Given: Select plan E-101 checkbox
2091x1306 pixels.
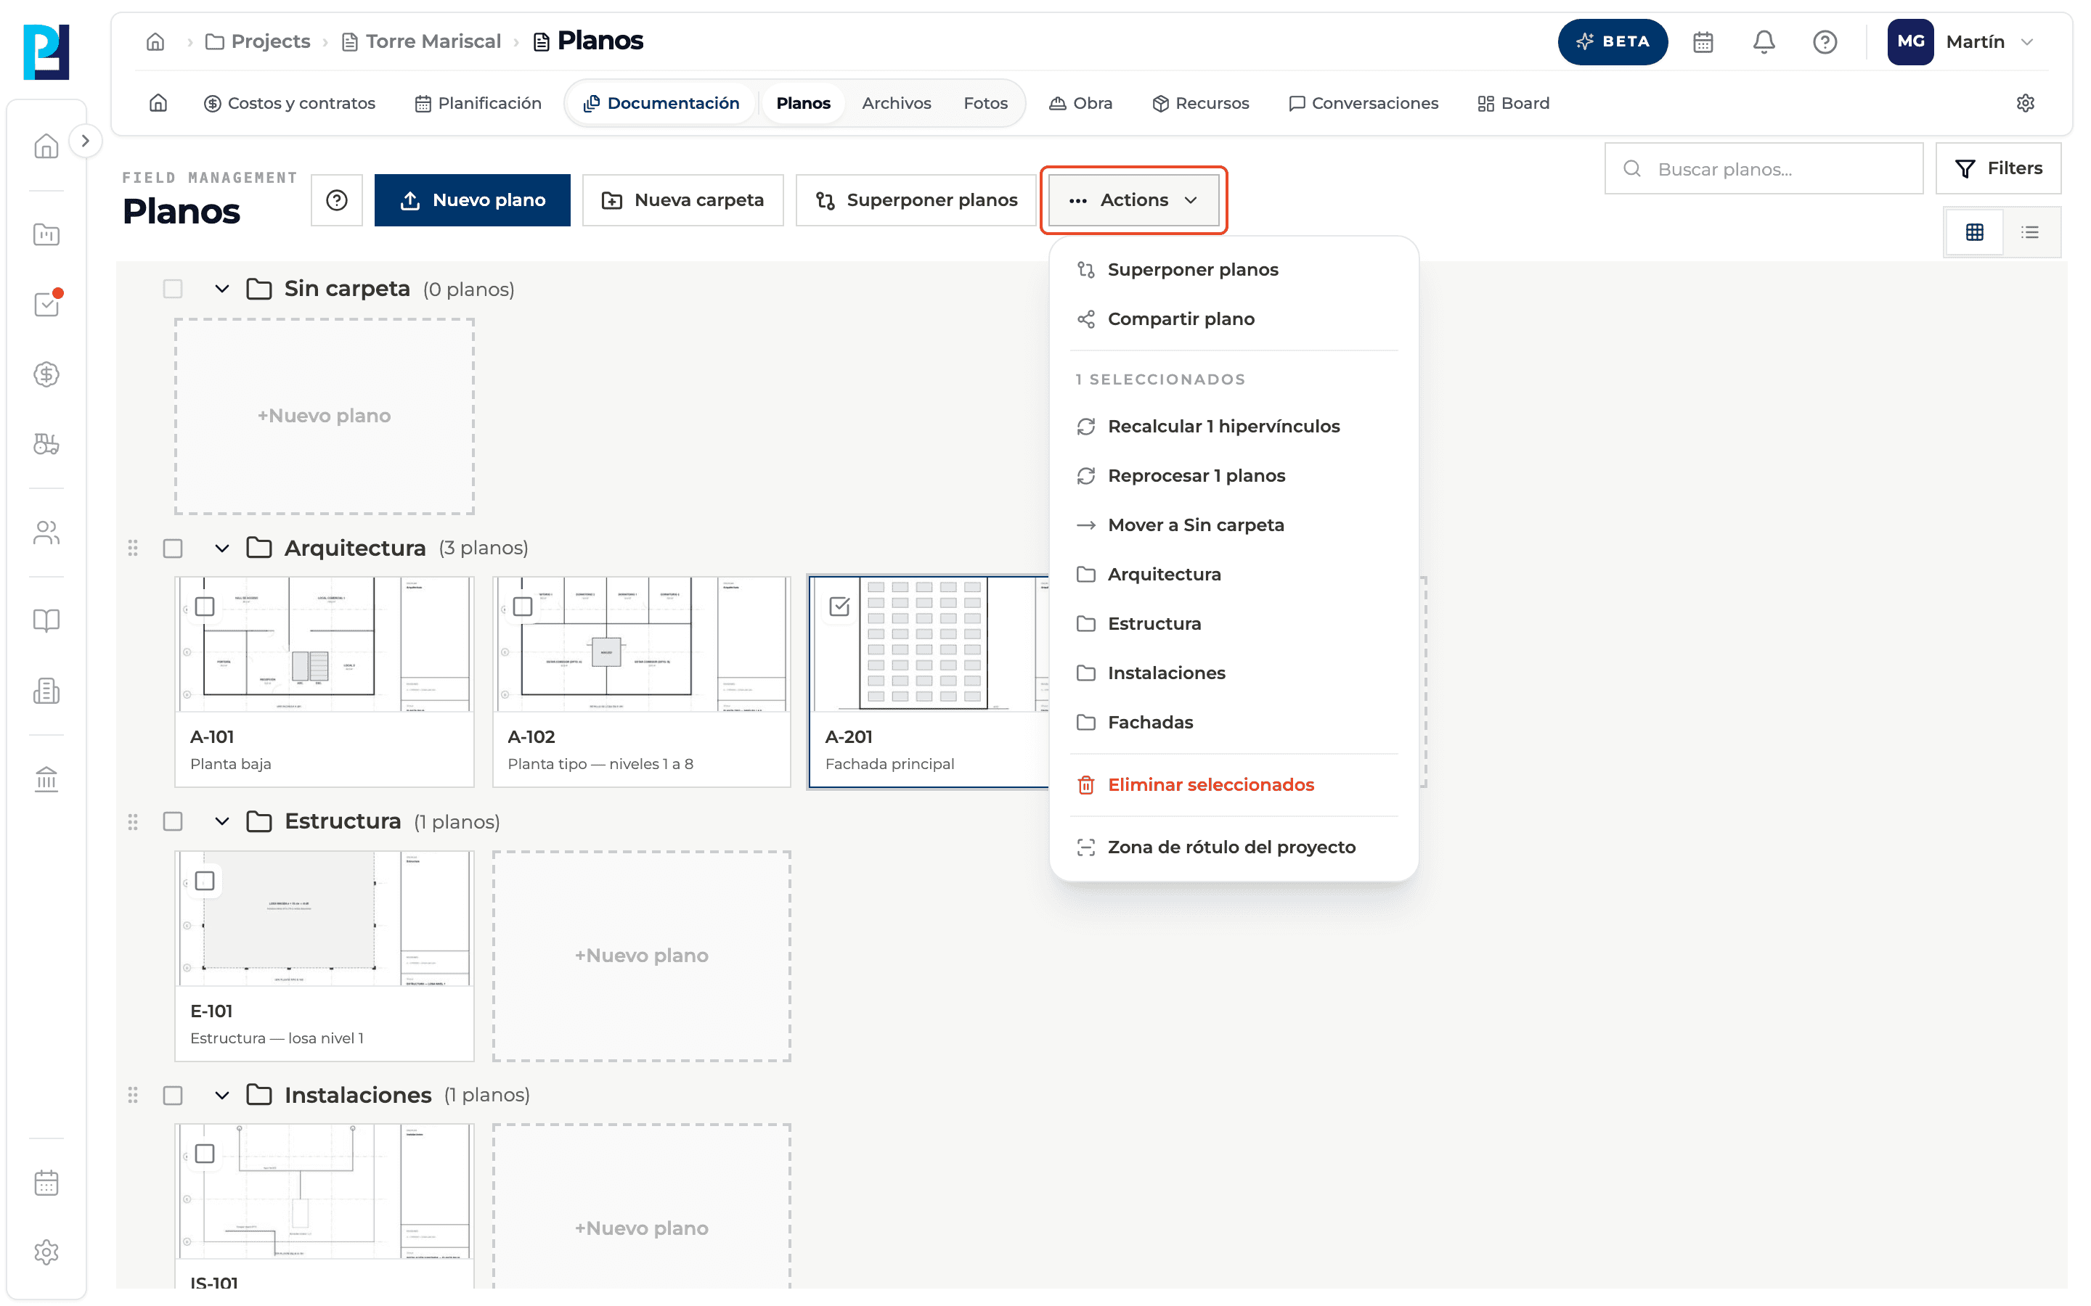Looking at the screenshot, I should pyautogui.click(x=205, y=880).
